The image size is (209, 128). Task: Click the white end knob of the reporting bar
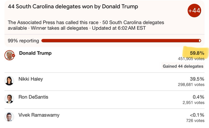(x=200, y=41)
